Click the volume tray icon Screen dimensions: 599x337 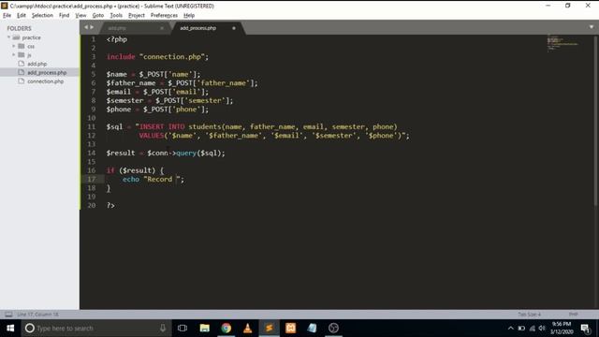(542, 329)
